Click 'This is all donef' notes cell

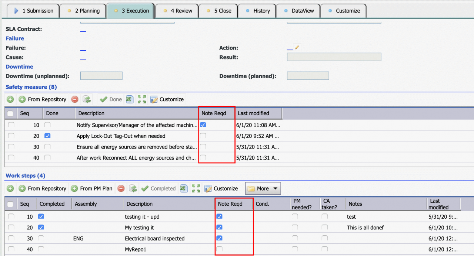(x=365, y=228)
